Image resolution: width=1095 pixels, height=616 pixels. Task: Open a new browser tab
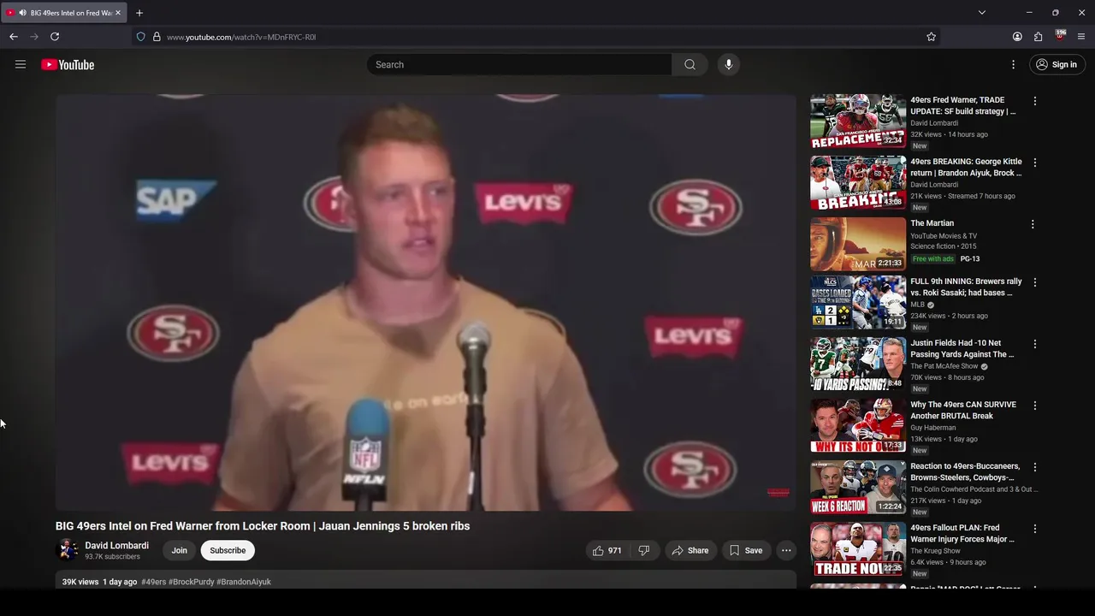pos(139,13)
